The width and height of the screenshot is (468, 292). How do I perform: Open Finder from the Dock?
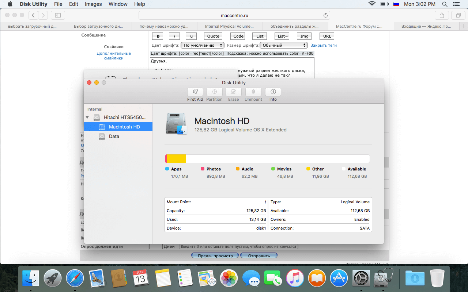(31, 278)
